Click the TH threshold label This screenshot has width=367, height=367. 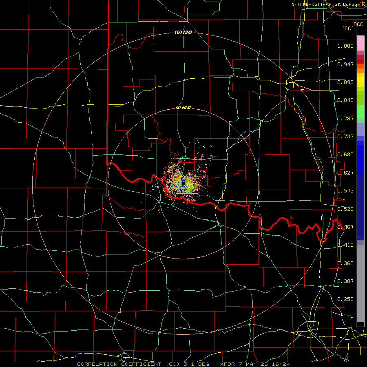350,318
